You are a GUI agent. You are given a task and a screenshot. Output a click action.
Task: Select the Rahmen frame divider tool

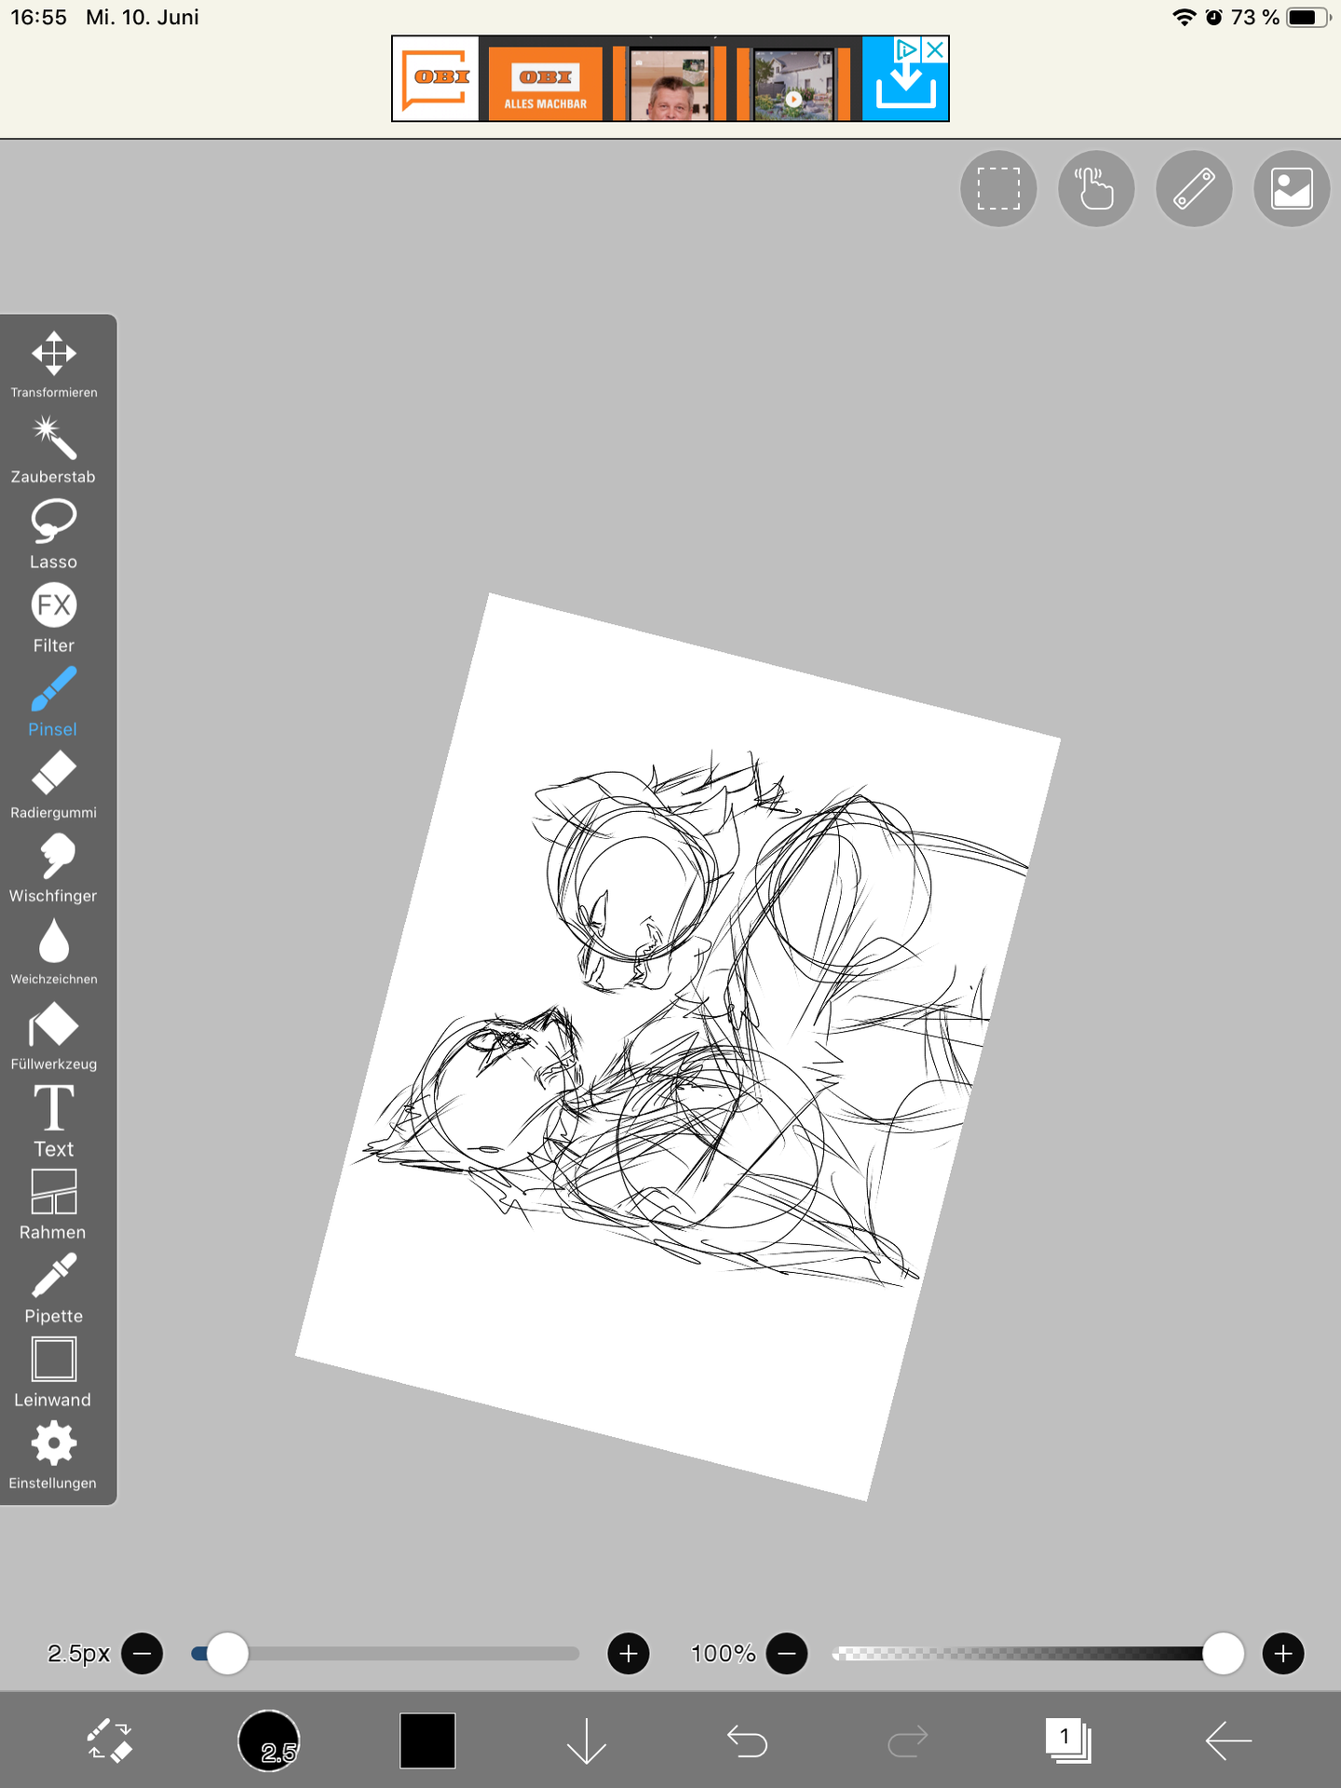pos(54,1205)
